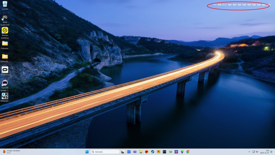Open the Rockstar Games Launcher on the taskbar
The height and width of the screenshot is (155, 275).
(x=158, y=152)
